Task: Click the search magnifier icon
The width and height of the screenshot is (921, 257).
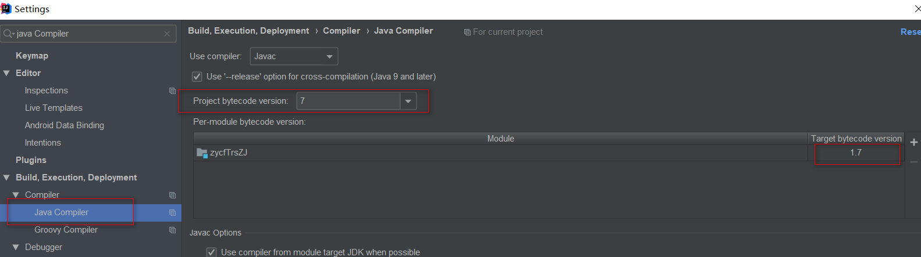Action: pos(8,34)
